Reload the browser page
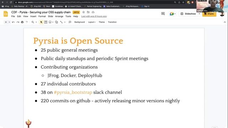 click(x=11, y=2)
